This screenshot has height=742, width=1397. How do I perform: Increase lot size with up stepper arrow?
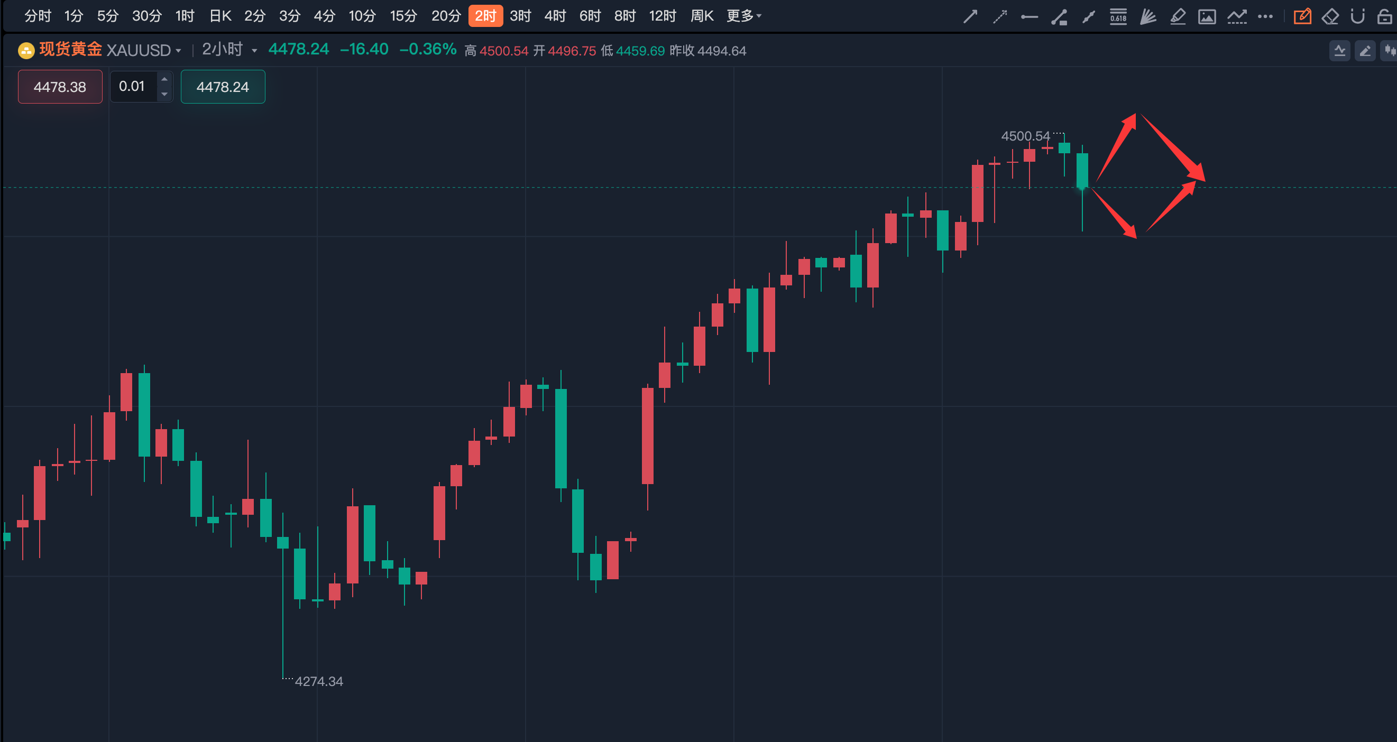click(164, 80)
